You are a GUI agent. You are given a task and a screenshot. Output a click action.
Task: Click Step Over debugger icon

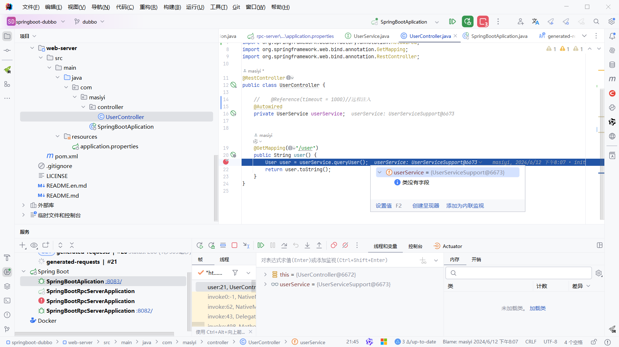click(x=284, y=245)
